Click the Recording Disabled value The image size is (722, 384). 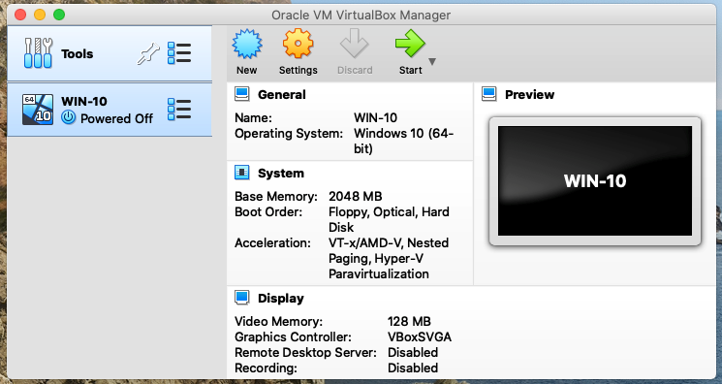pos(413,368)
